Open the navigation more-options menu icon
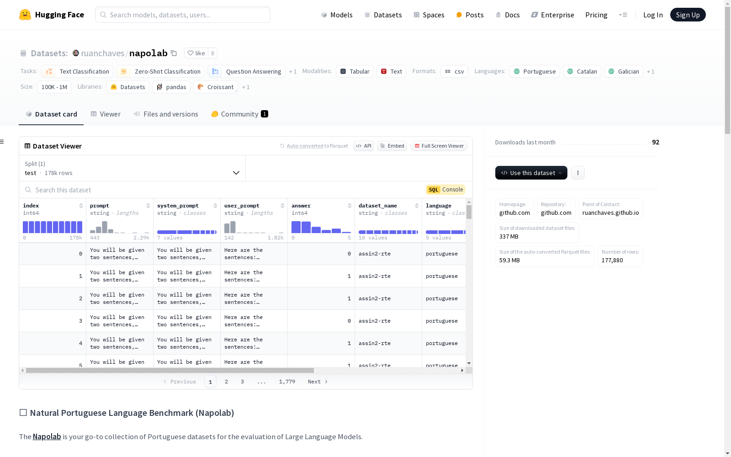The width and height of the screenshot is (731, 457). [x=623, y=15]
